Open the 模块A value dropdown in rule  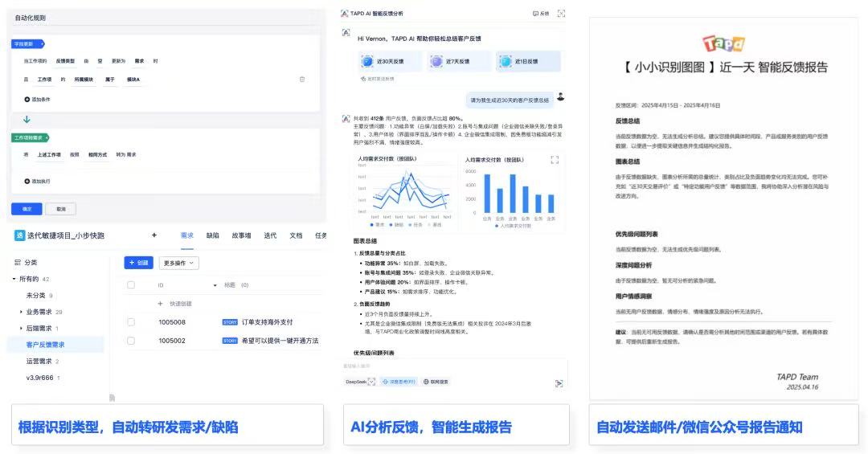[133, 80]
